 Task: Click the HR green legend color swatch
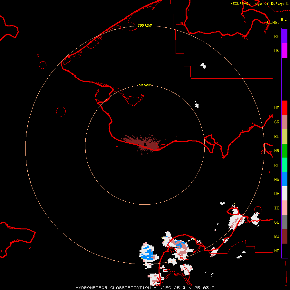(x=285, y=151)
